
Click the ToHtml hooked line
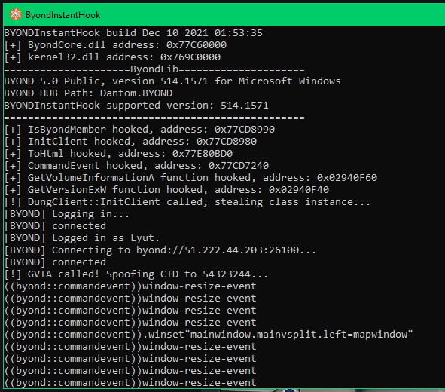(118, 154)
